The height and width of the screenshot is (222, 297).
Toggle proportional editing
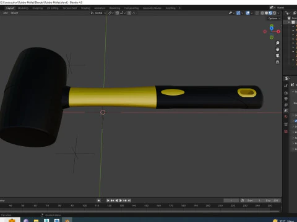click(x=129, y=13)
